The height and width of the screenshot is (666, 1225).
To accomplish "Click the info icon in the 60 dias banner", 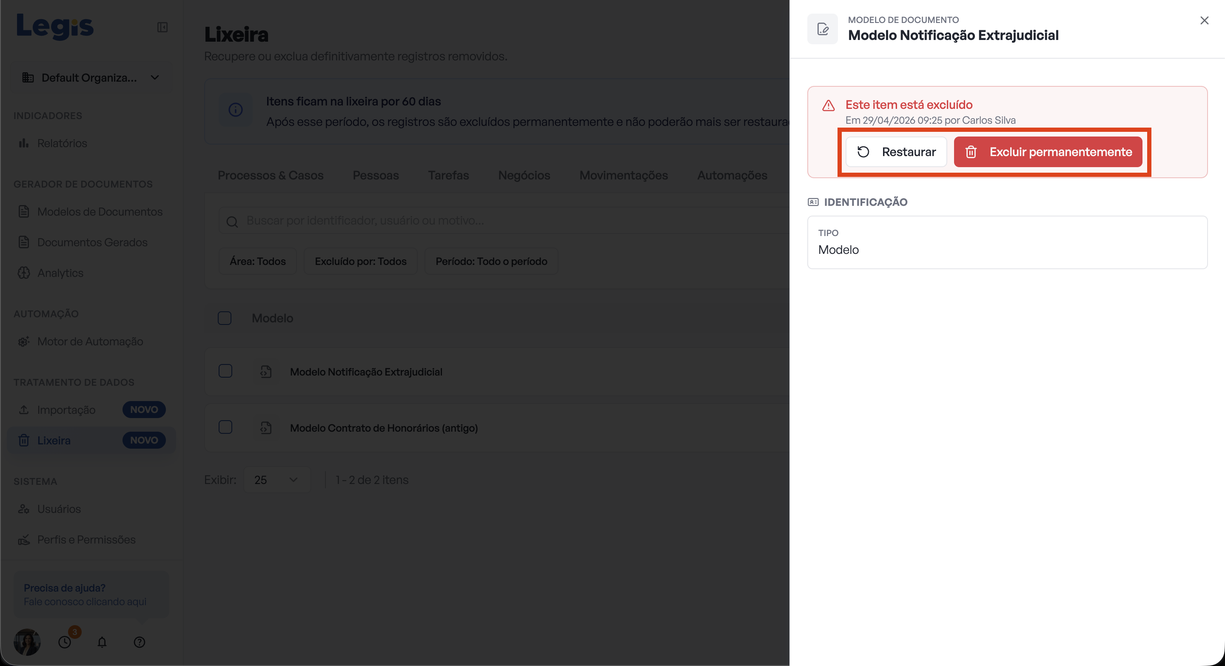I will (x=235, y=110).
